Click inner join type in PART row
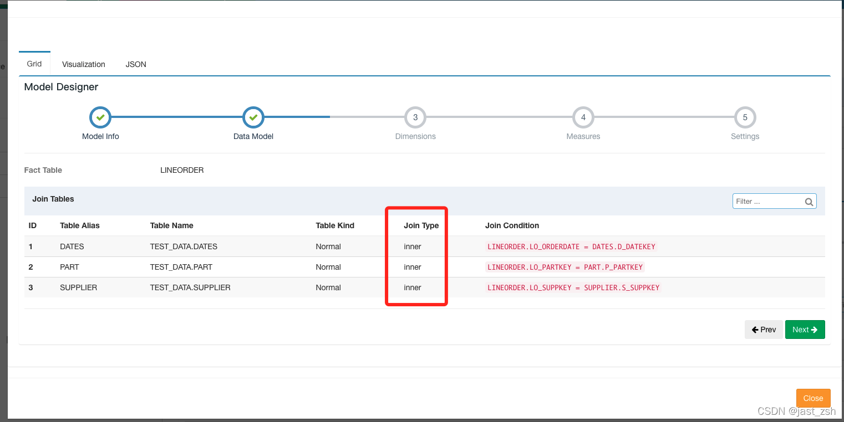 pyautogui.click(x=413, y=267)
